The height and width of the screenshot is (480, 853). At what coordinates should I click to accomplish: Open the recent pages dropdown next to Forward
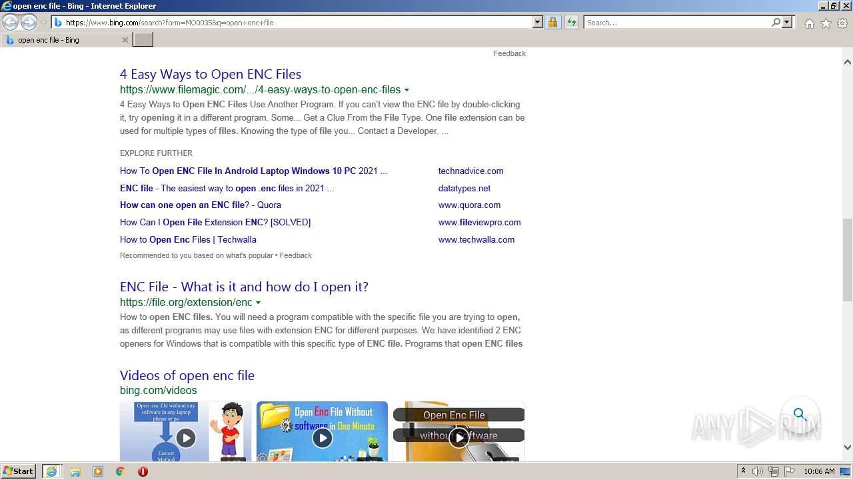tap(43, 23)
